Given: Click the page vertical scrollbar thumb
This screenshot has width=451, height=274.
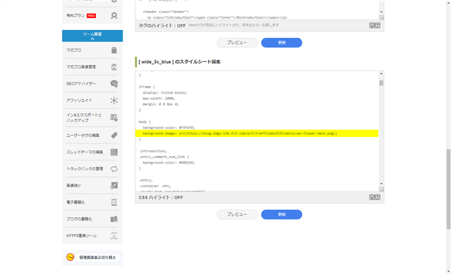Looking at the screenshot, I should [x=448, y=189].
